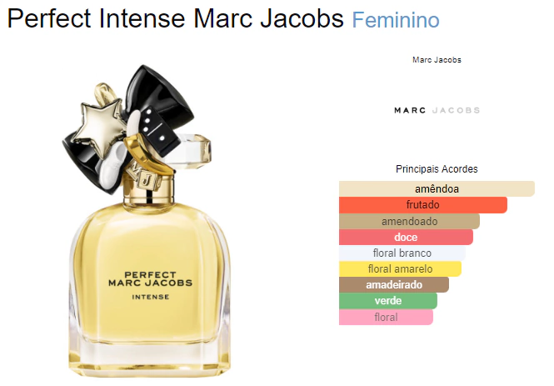Click the amadeirado accord bar
The width and height of the screenshot is (554, 386).
[x=394, y=285]
